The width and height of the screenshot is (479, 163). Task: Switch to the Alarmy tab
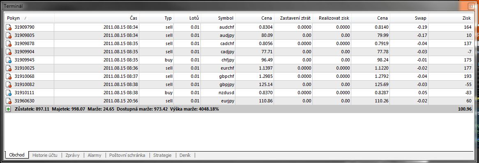94,155
